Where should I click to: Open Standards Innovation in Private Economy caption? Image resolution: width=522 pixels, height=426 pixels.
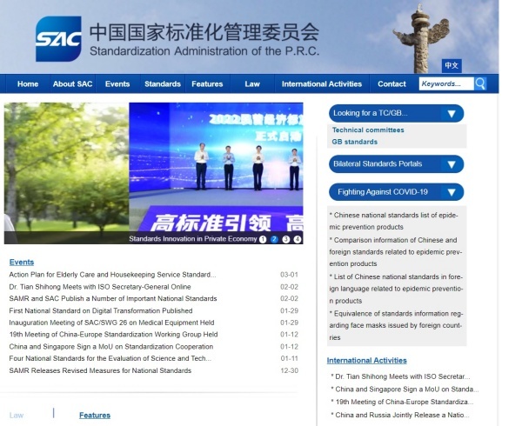tap(193, 239)
